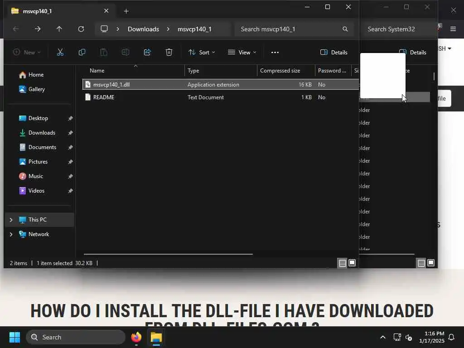Select Gallery in the navigation pane
The height and width of the screenshot is (348, 464).
36,89
